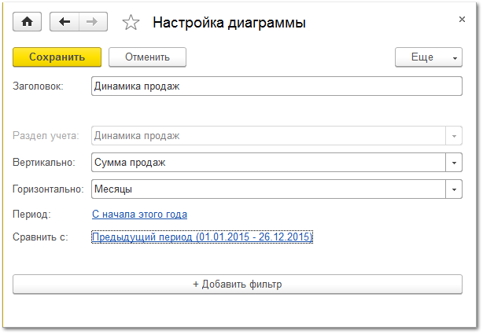Click the Настройка диаграммы title text
Image resolution: width=483 pixels, height=334 pixels.
[229, 23]
